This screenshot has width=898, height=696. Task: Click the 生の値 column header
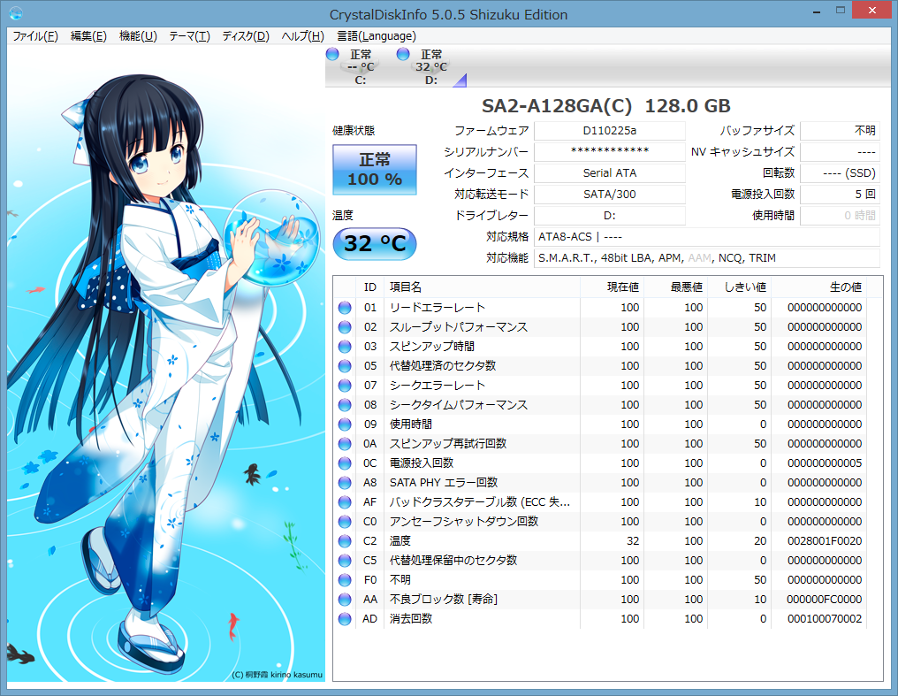click(818, 287)
